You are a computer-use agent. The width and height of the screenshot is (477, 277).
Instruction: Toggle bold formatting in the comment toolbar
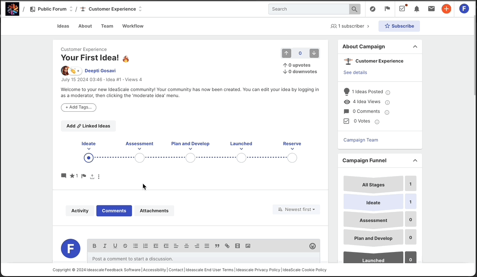(94, 246)
